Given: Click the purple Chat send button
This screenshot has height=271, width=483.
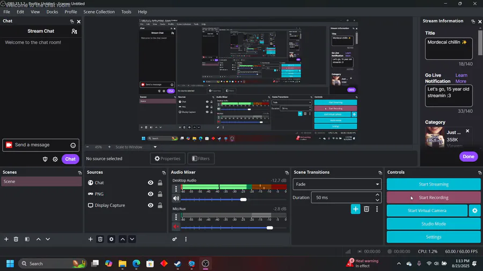Looking at the screenshot, I should click(70, 159).
